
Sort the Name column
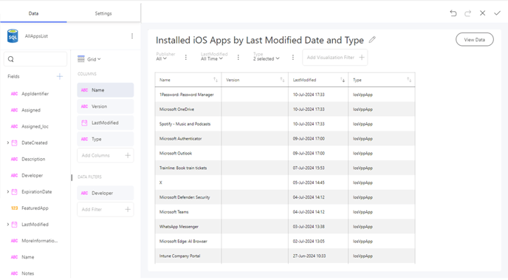coord(216,80)
